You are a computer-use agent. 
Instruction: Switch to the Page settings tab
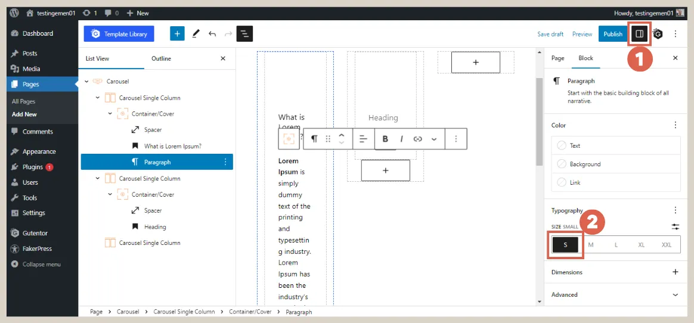557,58
